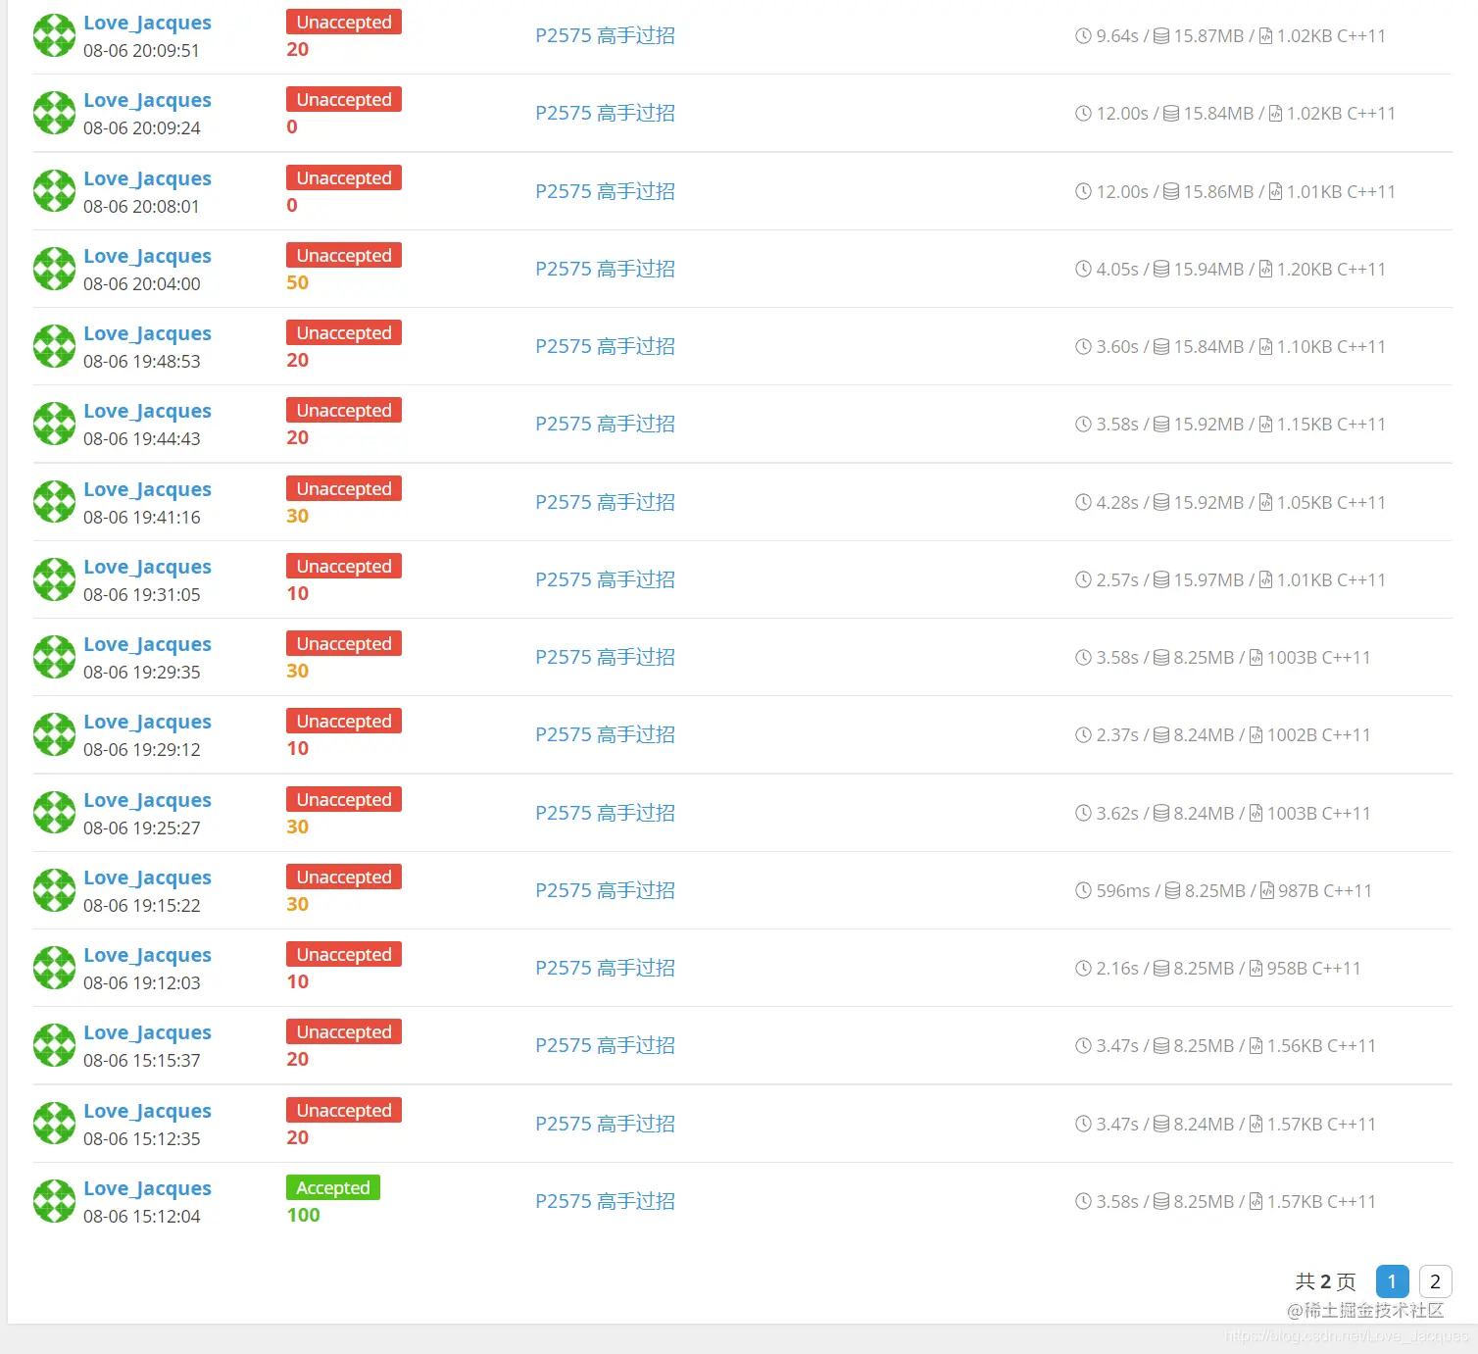Click avatar icon for 08-06 20:04:00 submission
Image resolution: width=1478 pixels, height=1354 pixels.
click(54, 269)
